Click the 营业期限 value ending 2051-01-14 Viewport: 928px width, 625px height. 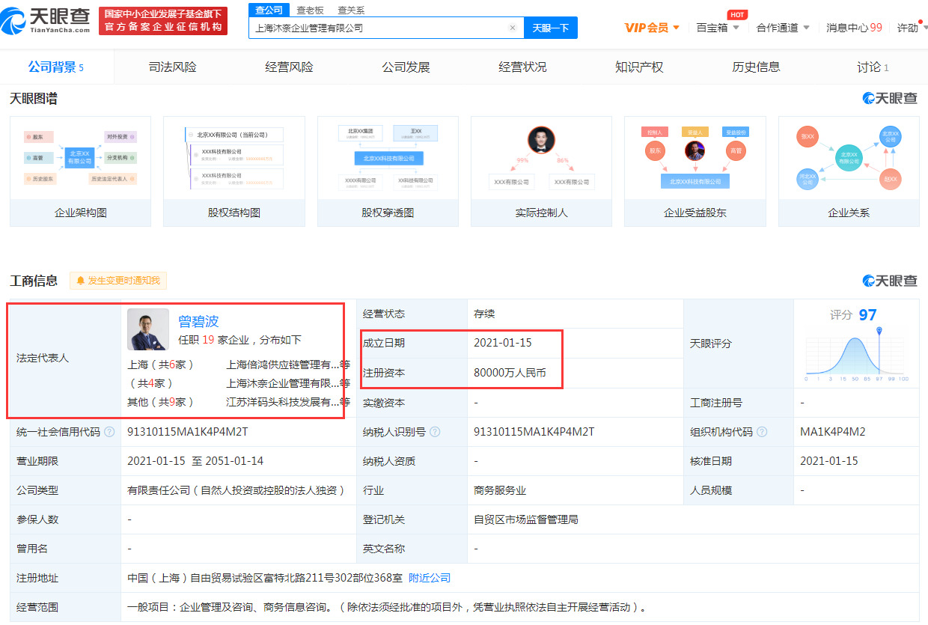tap(195, 461)
